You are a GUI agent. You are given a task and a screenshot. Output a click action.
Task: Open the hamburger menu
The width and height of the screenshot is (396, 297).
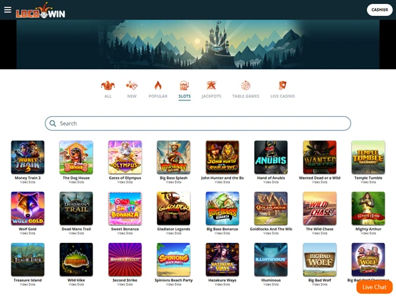pos(7,10)
